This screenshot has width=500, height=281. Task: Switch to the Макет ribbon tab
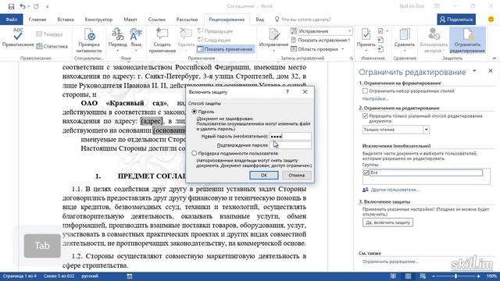(x=130, y=20)
